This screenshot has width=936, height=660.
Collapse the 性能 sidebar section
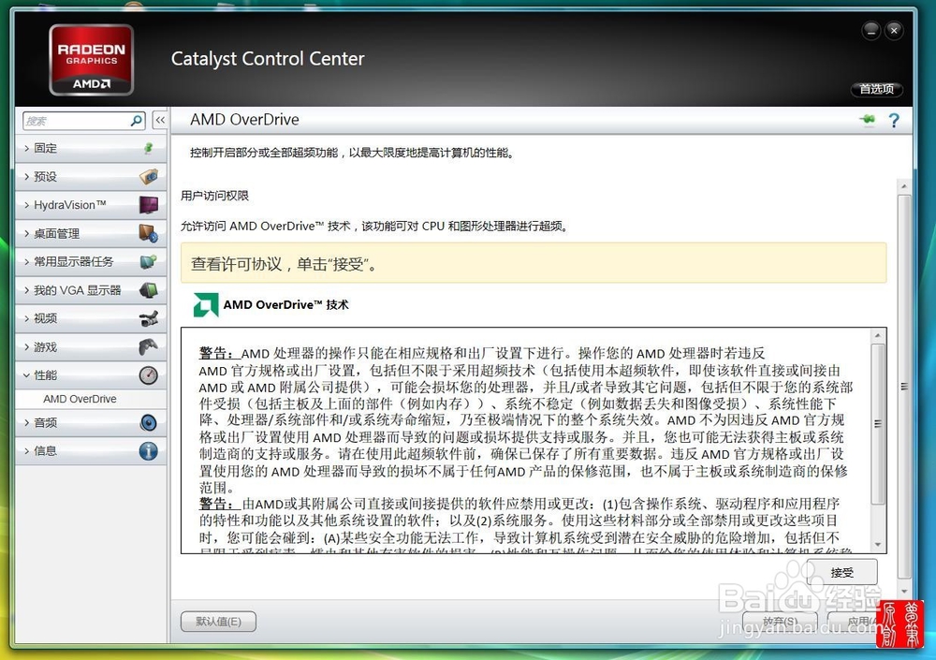click(x=90, y=375)
